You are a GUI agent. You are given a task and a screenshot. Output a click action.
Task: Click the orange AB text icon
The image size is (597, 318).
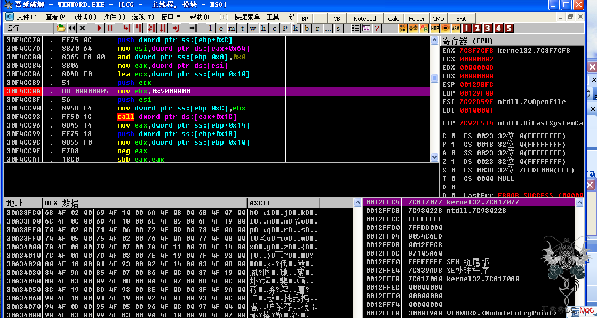pos(424,28)
